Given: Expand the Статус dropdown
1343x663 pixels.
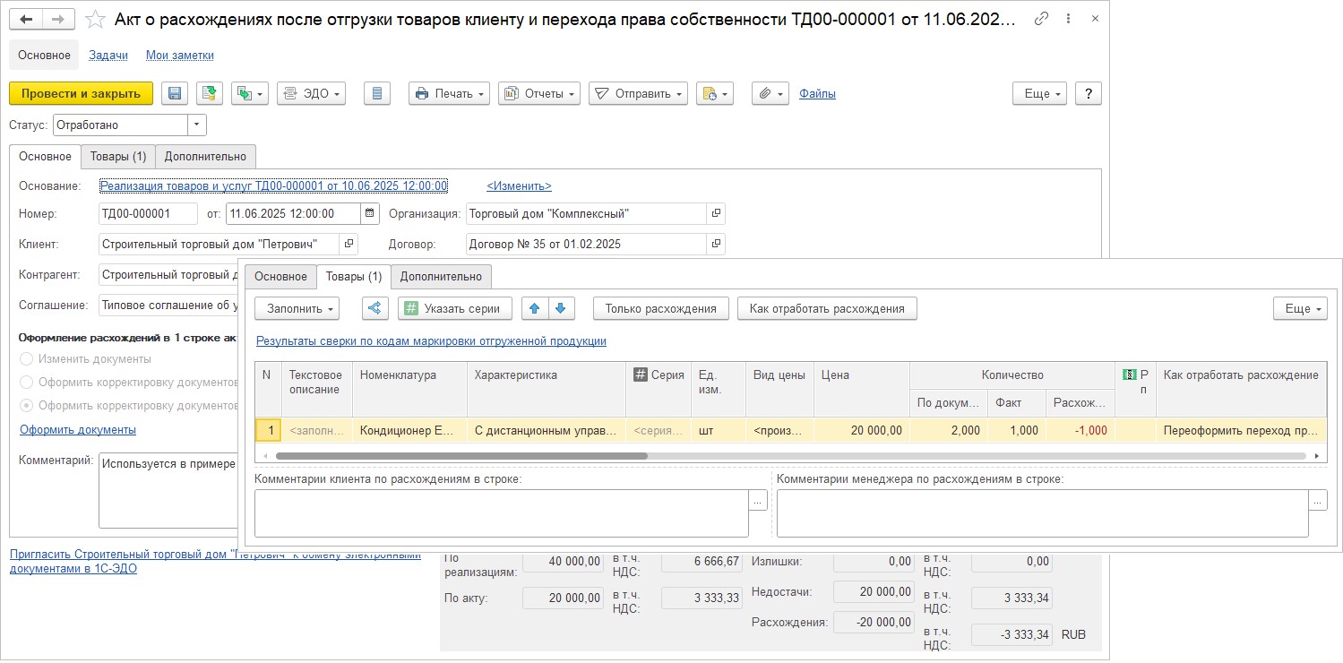Looking at the screenshot, I should (x=196, y=125).
